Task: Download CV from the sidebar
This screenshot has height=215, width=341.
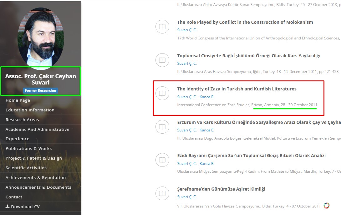Action: pos(23,207)
